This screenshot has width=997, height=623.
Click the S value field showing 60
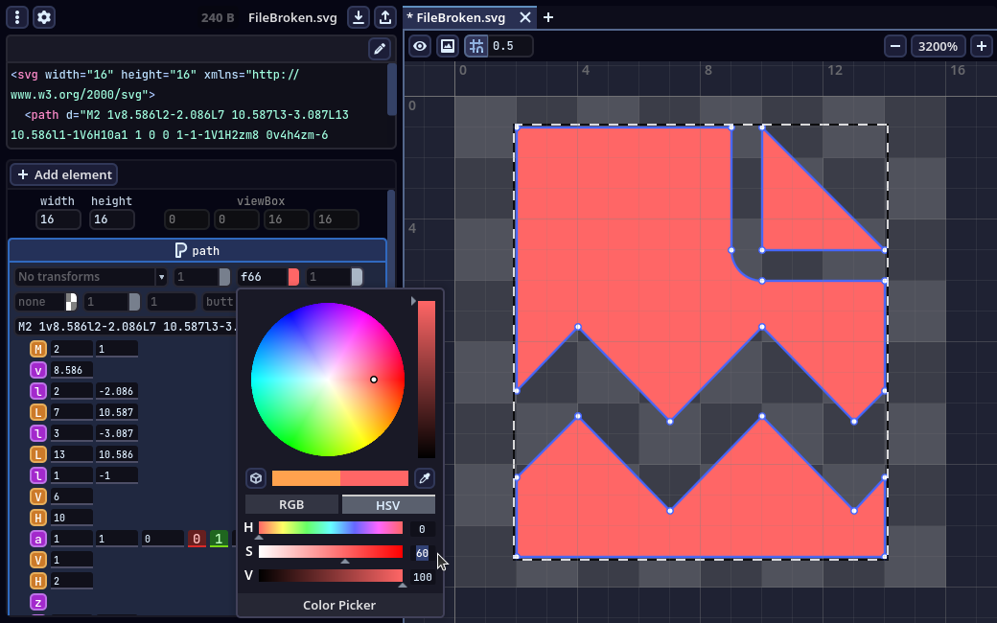pos(422,553)
